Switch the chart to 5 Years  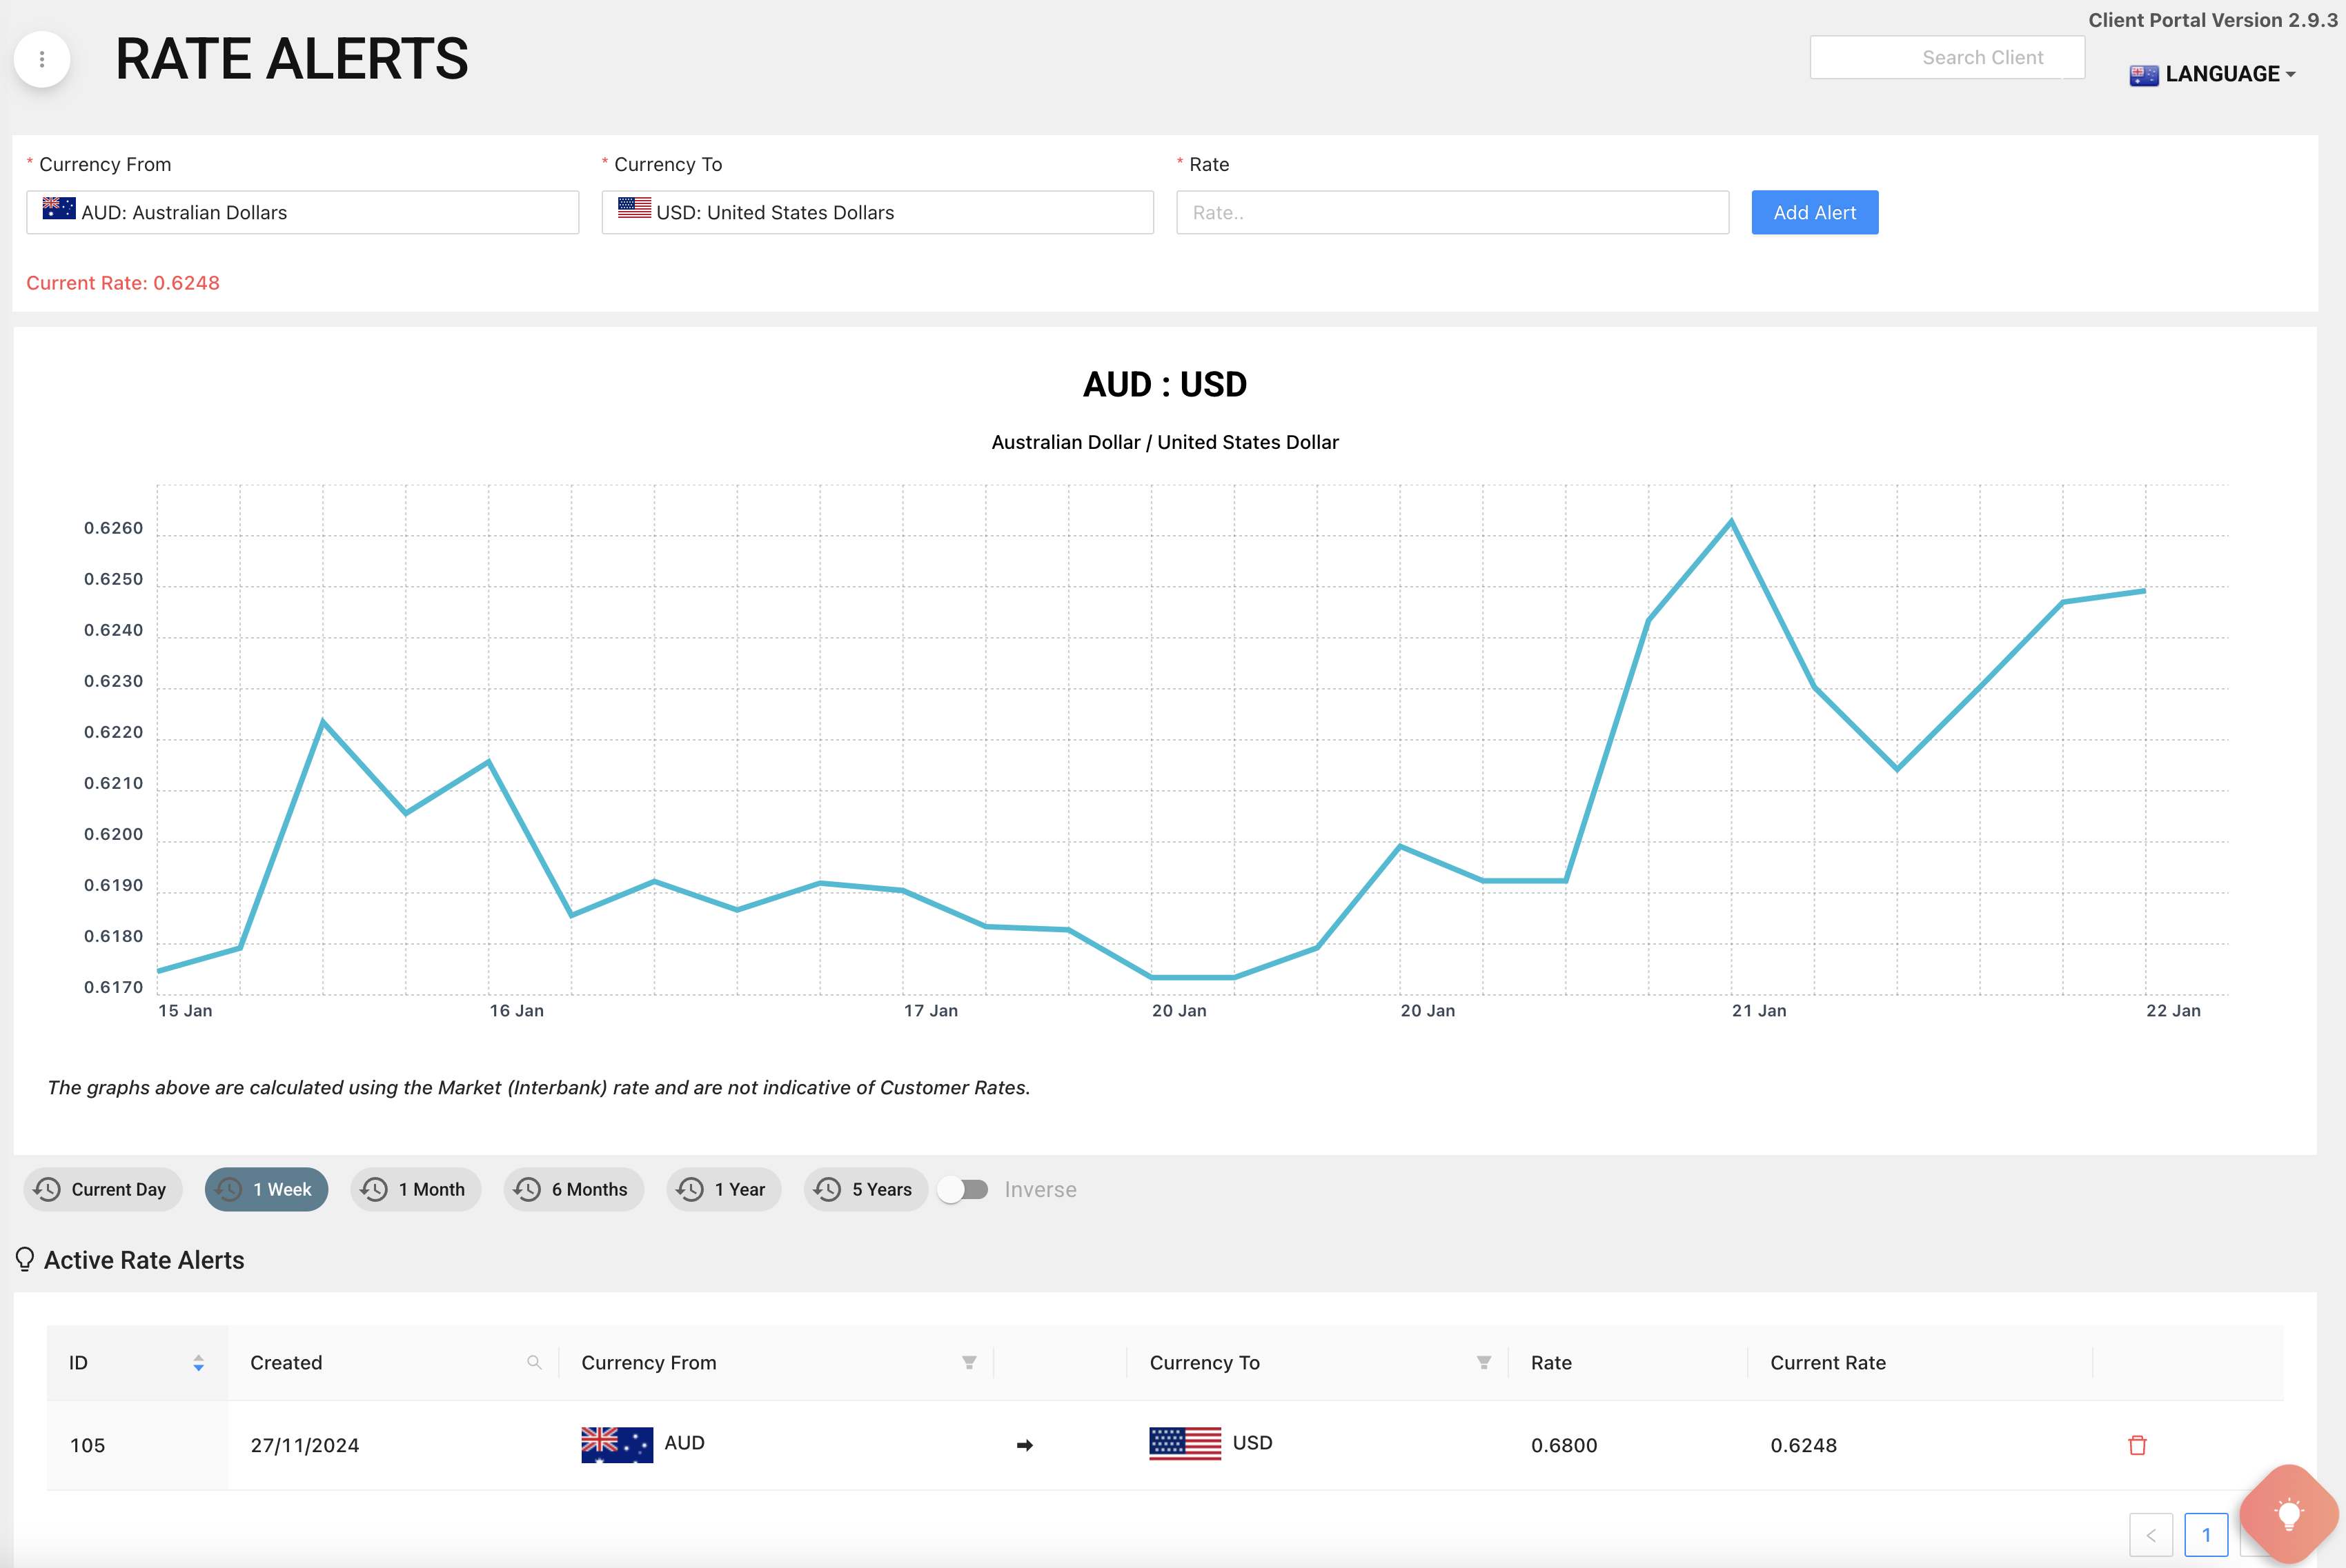[865, 1189]
